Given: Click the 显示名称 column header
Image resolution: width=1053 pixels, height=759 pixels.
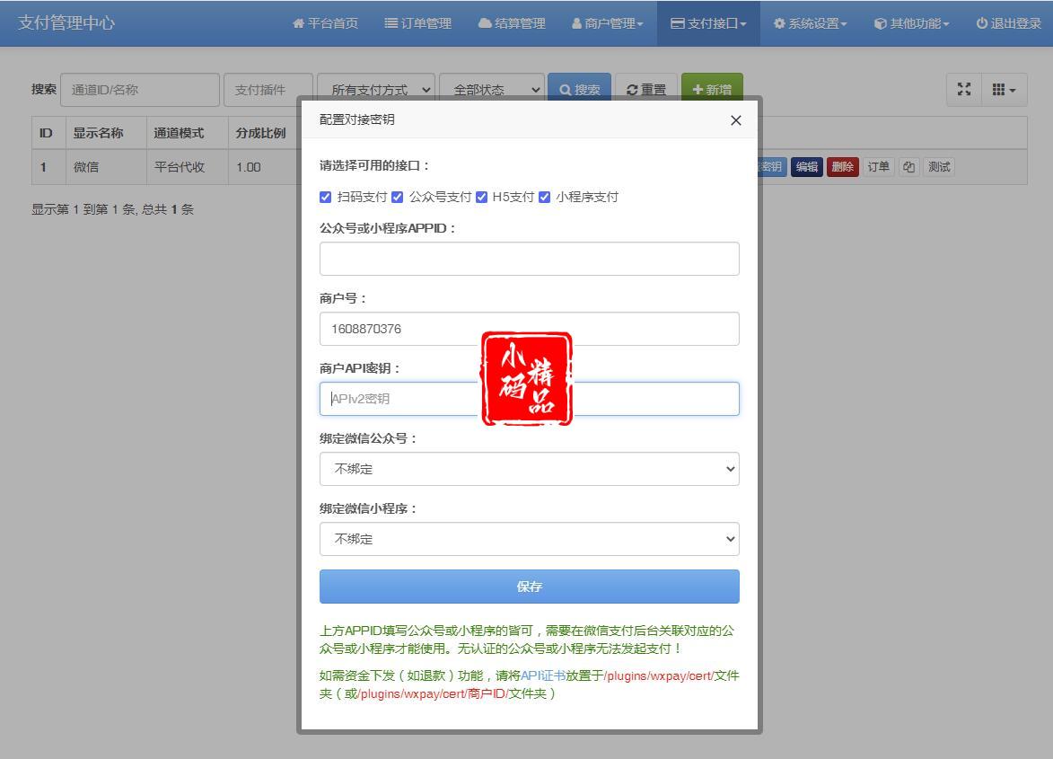Looking at the screenshot, I should pos(105,133).
